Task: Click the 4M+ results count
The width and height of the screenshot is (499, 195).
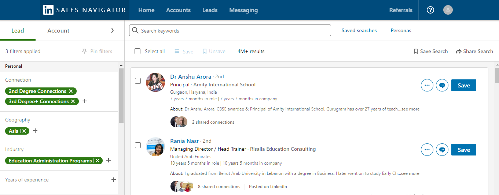Action: tap(251, 51)
